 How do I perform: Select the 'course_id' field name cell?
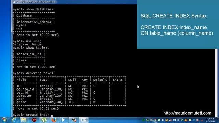tap(25, 90)
